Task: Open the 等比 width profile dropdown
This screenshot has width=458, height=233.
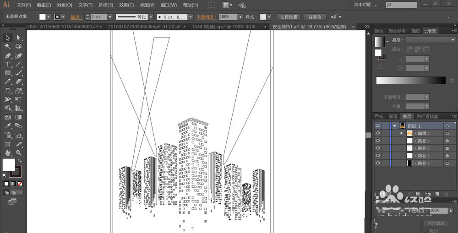Action: click(151, 17)
